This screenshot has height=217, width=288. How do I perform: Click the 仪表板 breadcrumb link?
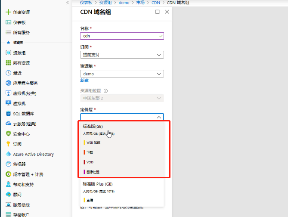(x=86, y=3)
